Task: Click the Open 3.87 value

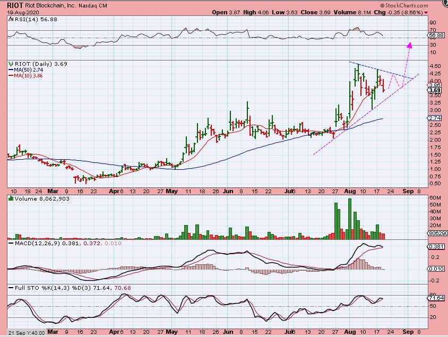Action: (226, 13)
